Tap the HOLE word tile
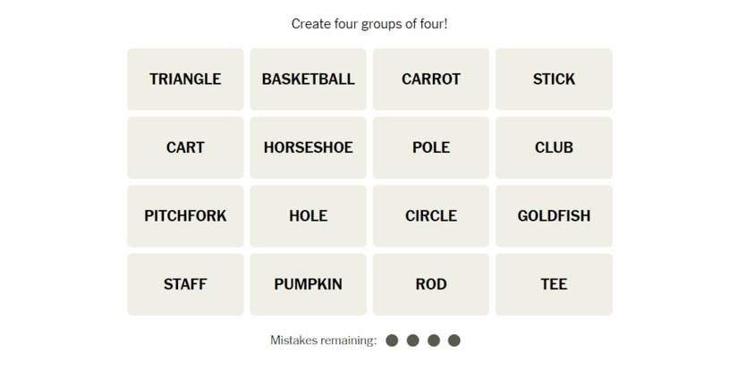 point(308,216)
